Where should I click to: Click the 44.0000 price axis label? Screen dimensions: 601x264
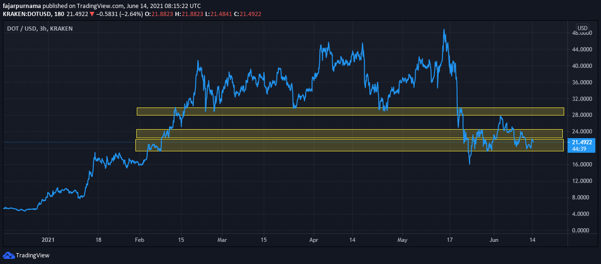pyautogui.click(x=581, y=49)
